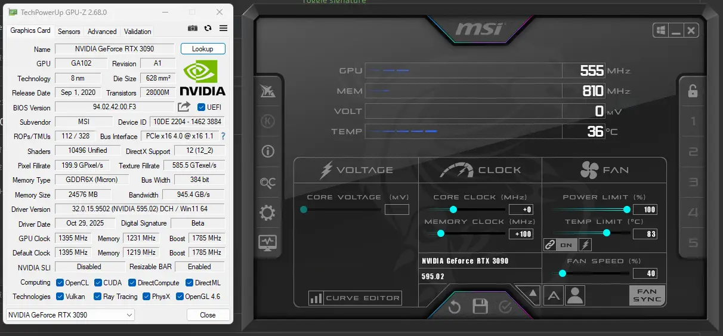Toggle the Ray Tracing checkbox
The image size is (723, 336).
pyautogui.click(x=98, y=297)
